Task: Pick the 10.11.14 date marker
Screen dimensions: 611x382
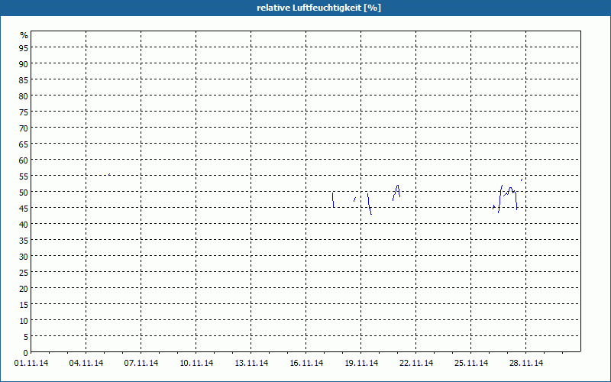Action: (x=196, y=364)
